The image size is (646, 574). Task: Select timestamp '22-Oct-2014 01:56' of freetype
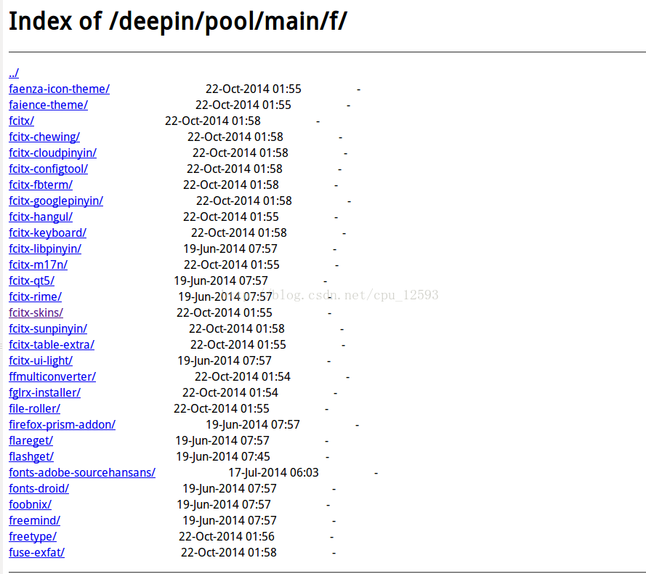point(227,537)
